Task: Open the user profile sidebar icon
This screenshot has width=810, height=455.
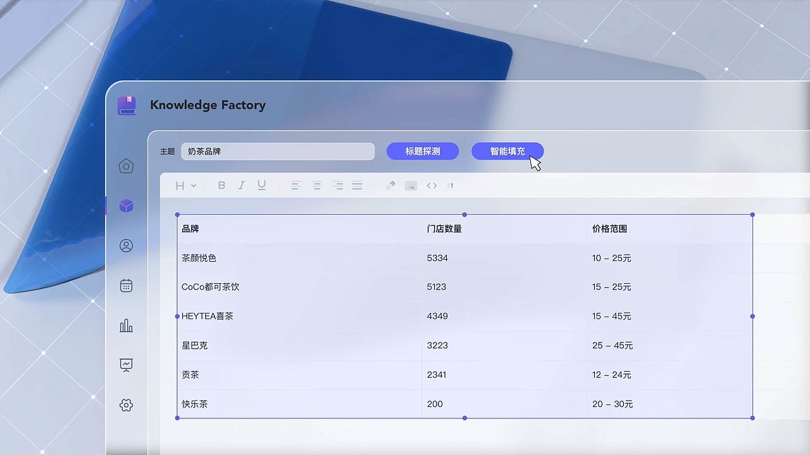Action: (127, 246)
